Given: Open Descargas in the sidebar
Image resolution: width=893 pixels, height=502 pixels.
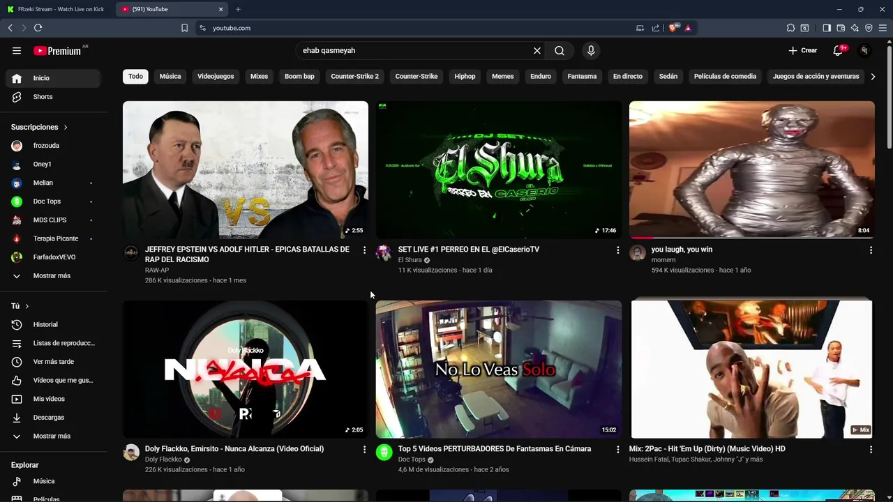Looking at the screenshot, I should pos(54,418).
